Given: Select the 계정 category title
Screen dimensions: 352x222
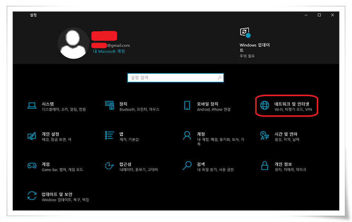Looking at the screenshot, I should point(201,134).
